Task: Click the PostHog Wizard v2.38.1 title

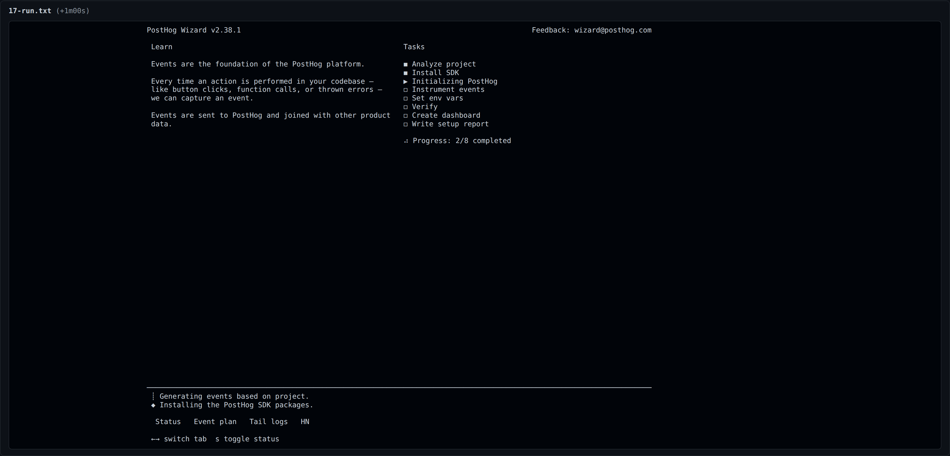Action: click(x=194, y=30)
